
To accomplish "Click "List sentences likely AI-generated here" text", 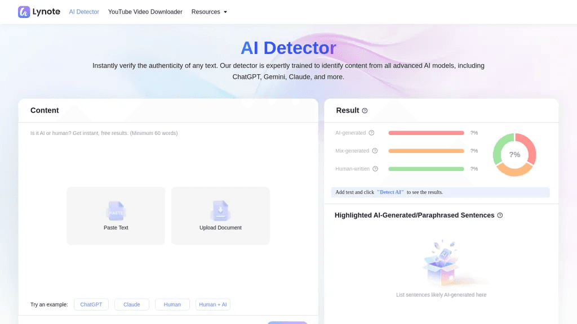I will (441, 295).
